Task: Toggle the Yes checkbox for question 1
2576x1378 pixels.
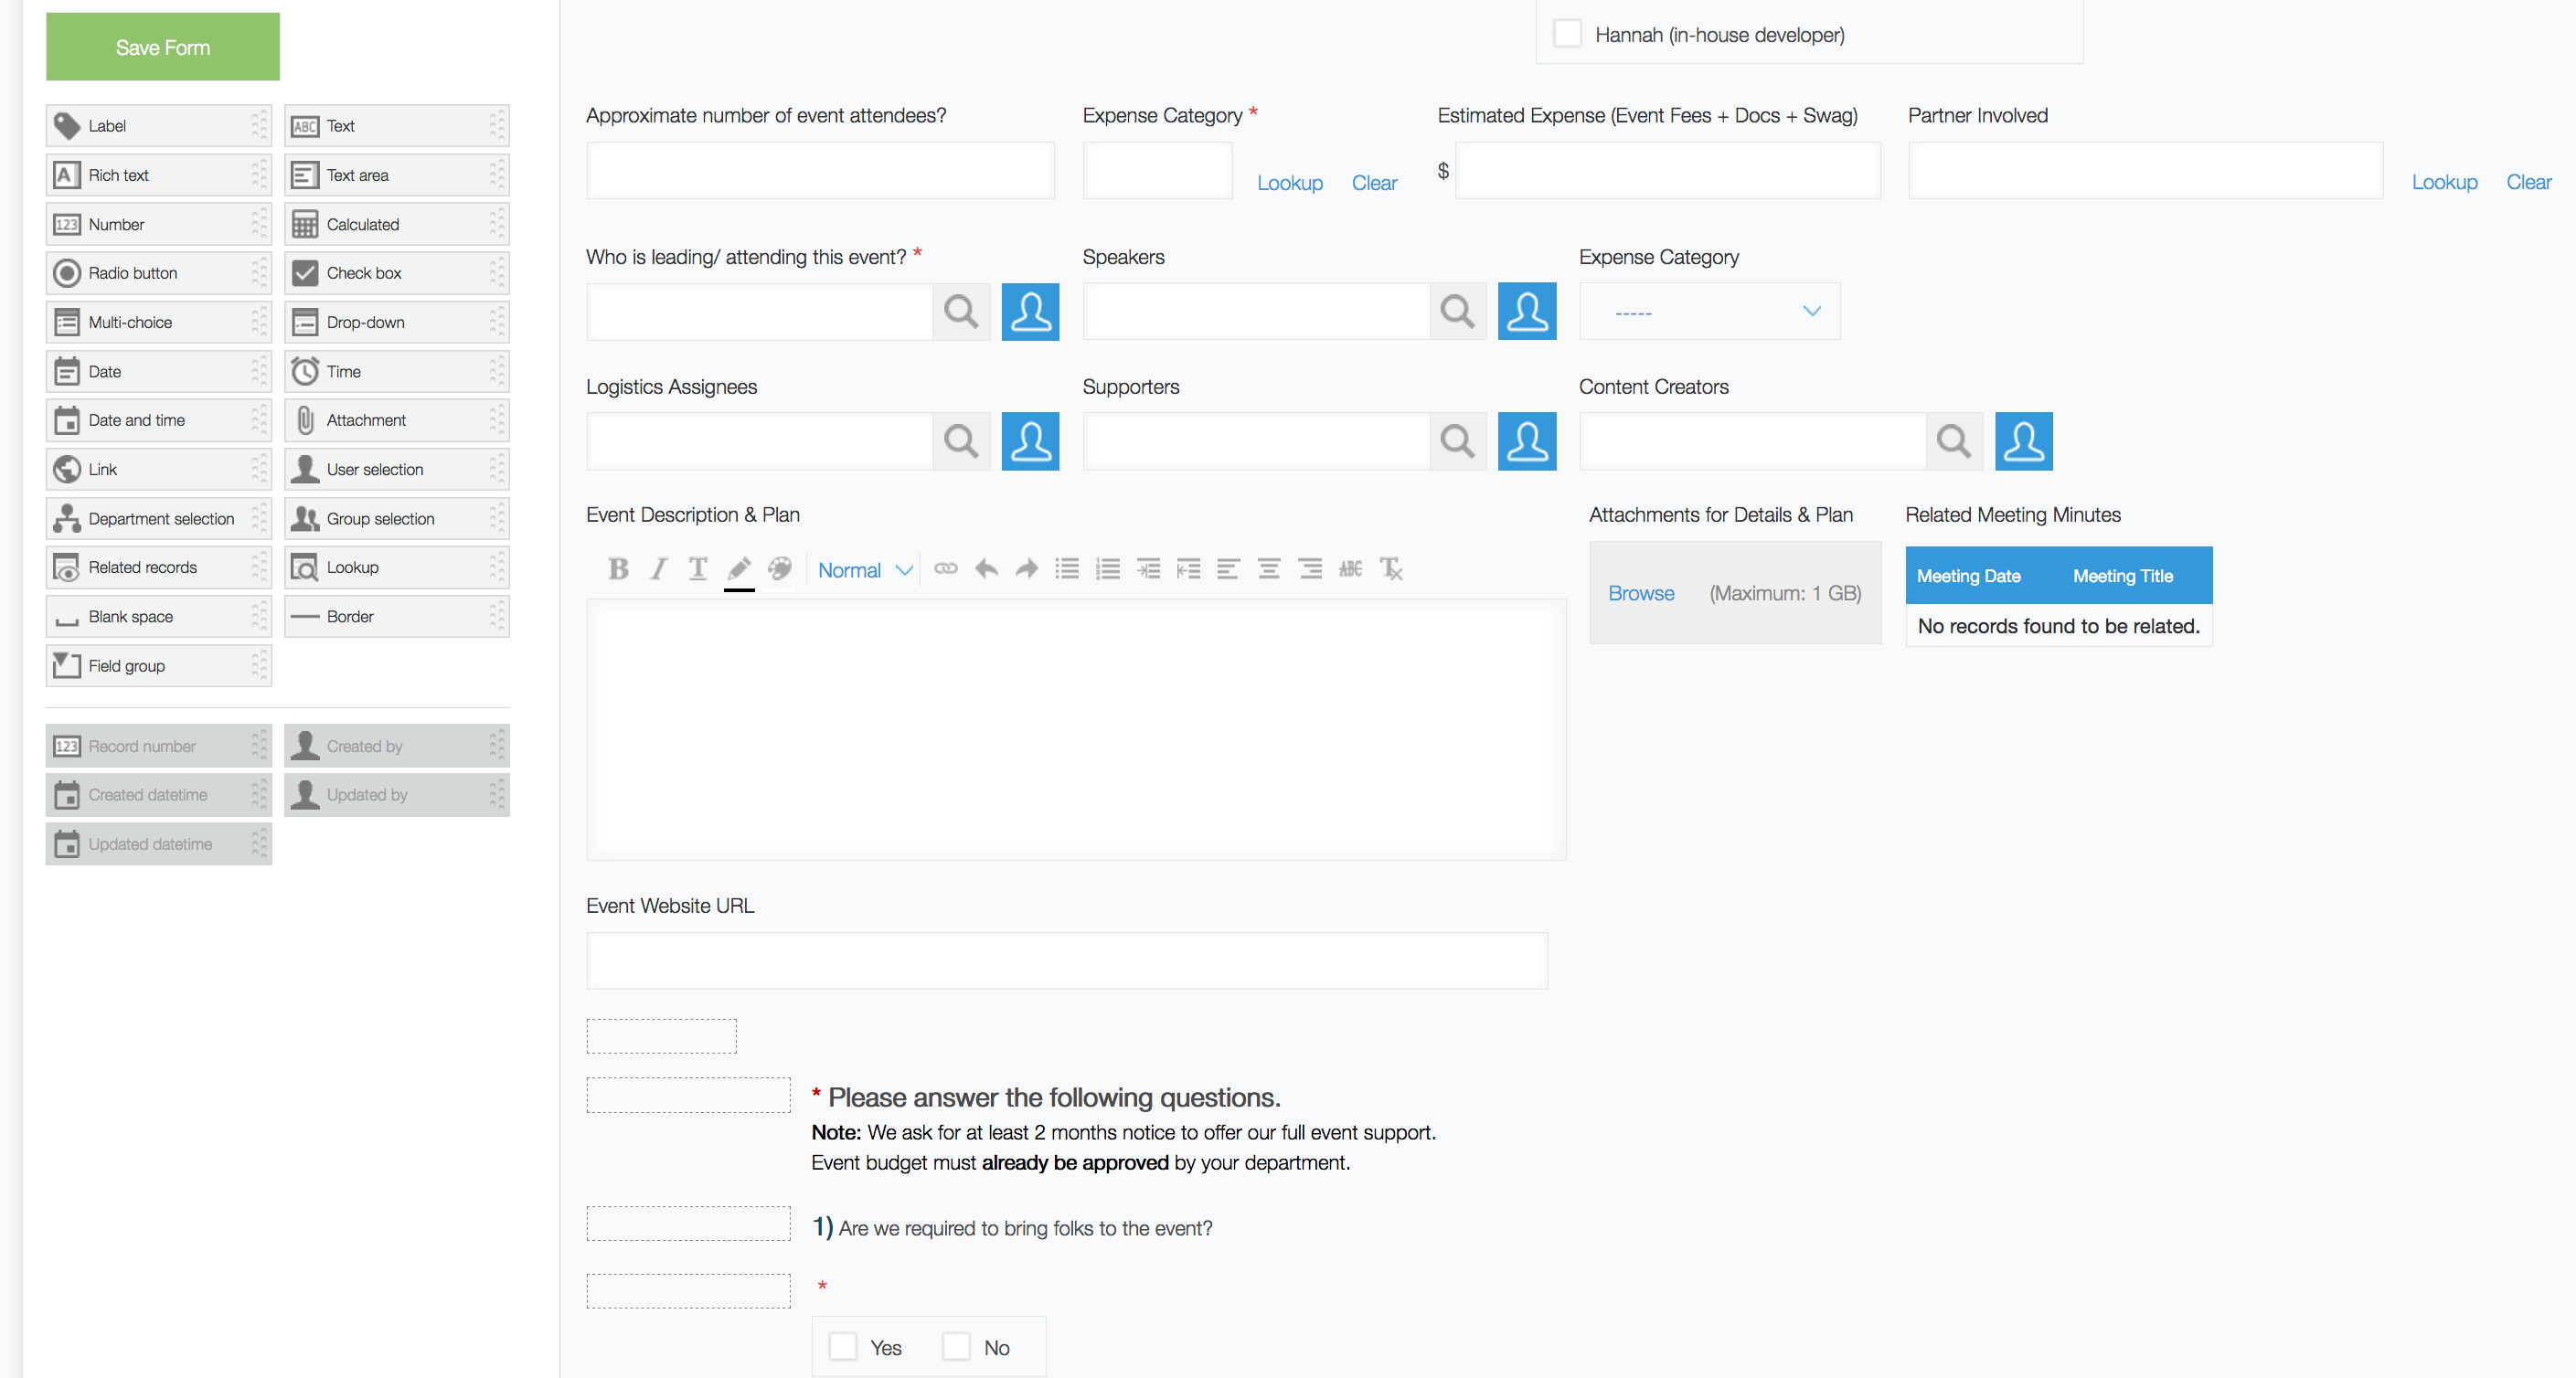Action: click(x=842, y=1346)
